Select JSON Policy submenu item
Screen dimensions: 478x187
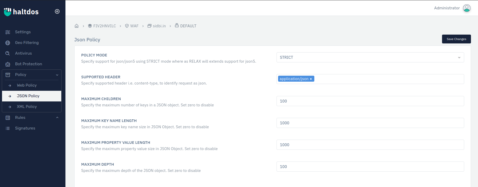pyautogui.click(x=32, y=96)
